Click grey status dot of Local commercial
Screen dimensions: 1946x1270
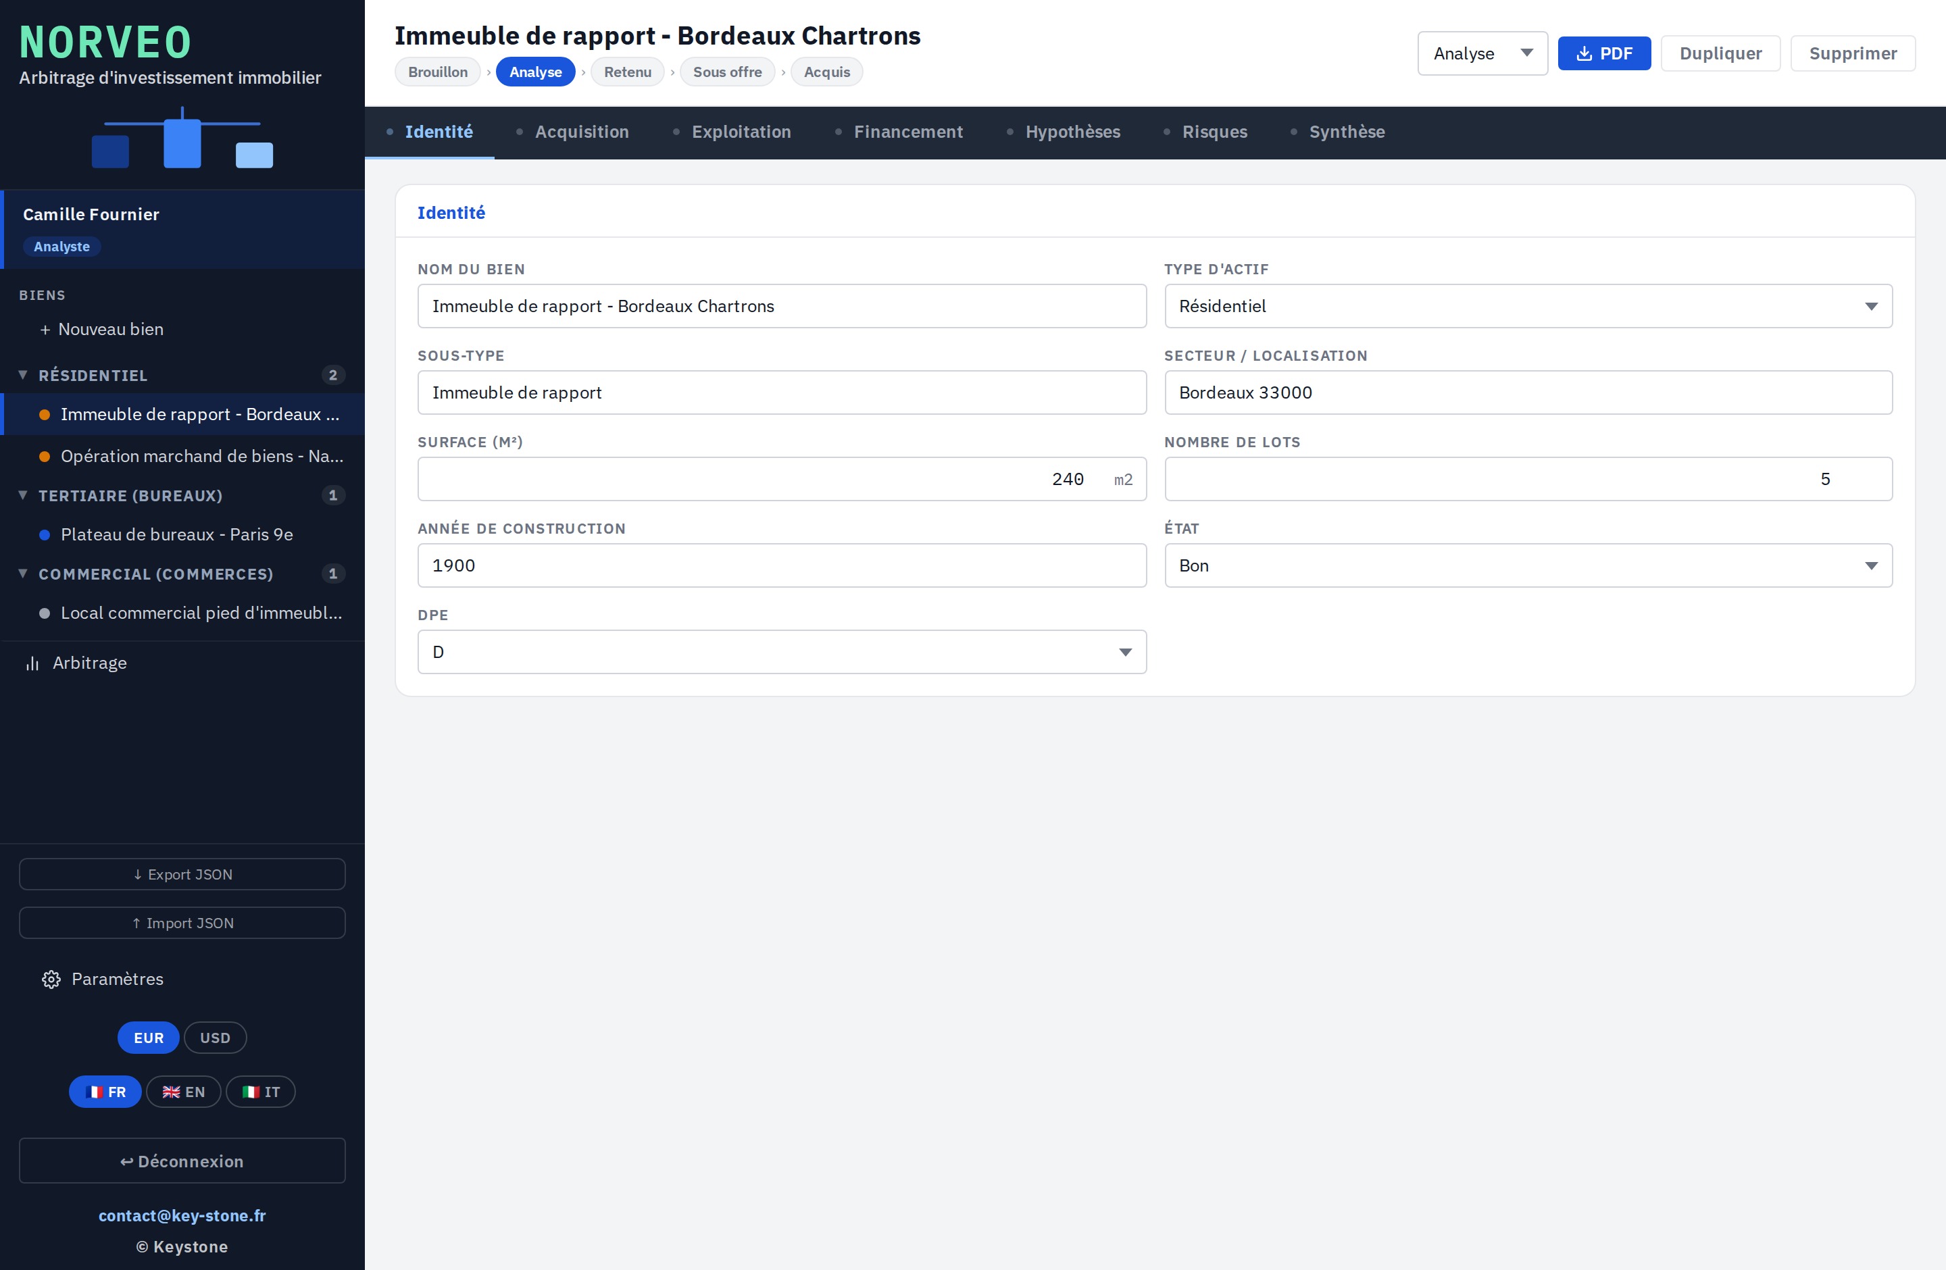(x=44, y=613)
